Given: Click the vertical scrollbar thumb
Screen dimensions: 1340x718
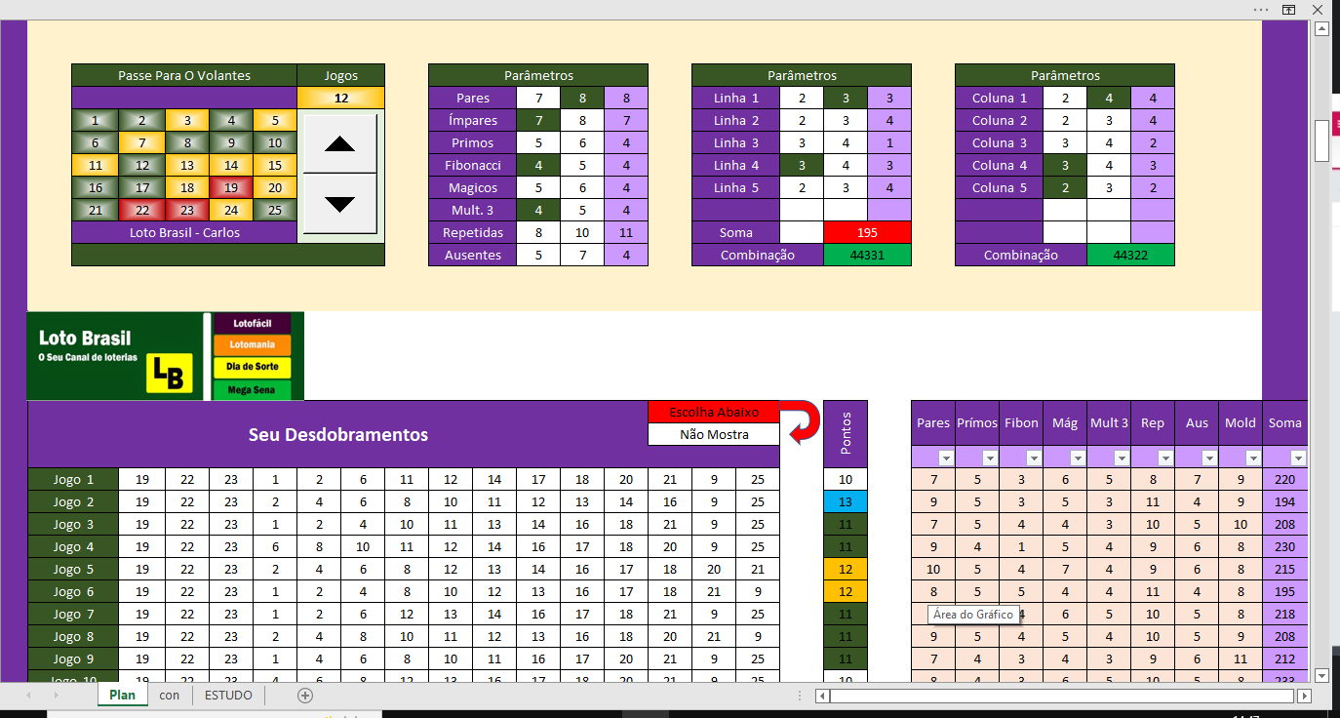Looking at the screenshot, I should coord(1321,140).
